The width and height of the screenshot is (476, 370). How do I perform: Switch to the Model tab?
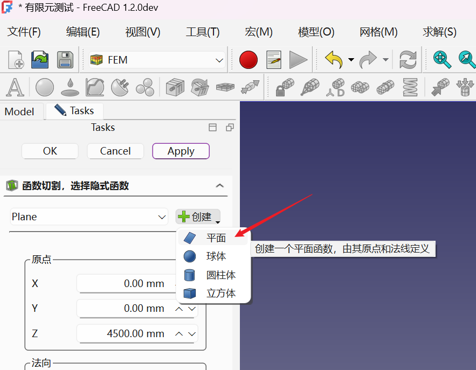tap(19, 111)
